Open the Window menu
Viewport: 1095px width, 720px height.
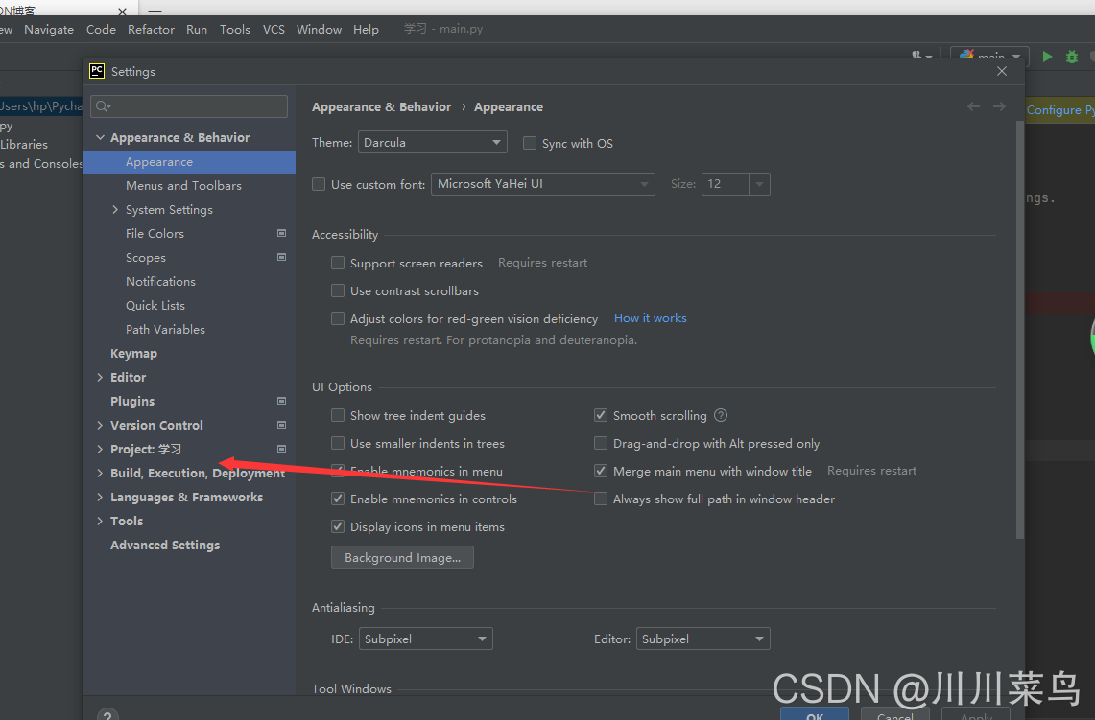click(x=320, y=30)
